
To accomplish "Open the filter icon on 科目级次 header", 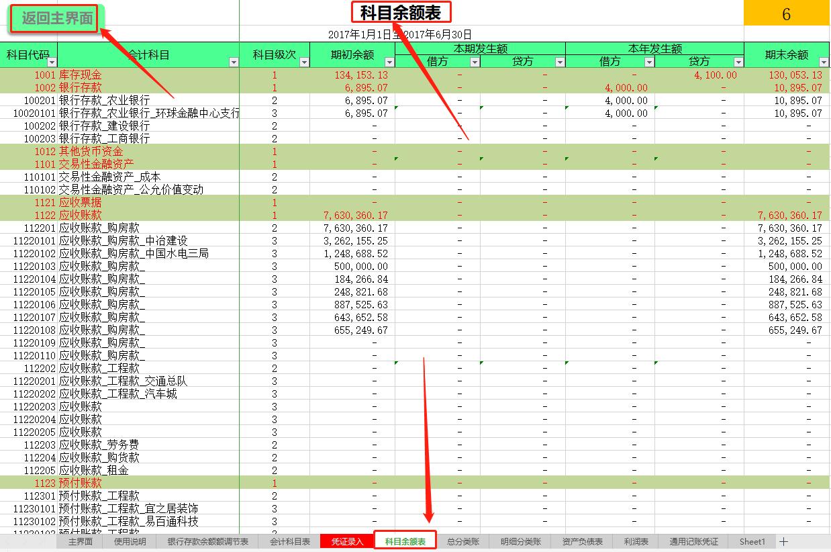I will [x=303, y=62].
